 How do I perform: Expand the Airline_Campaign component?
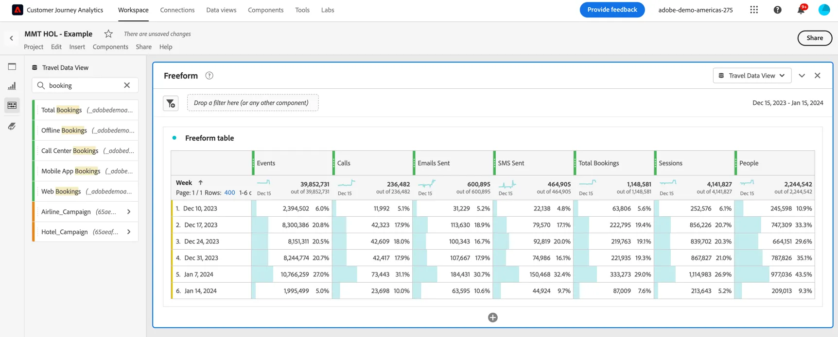coord(129,212)
